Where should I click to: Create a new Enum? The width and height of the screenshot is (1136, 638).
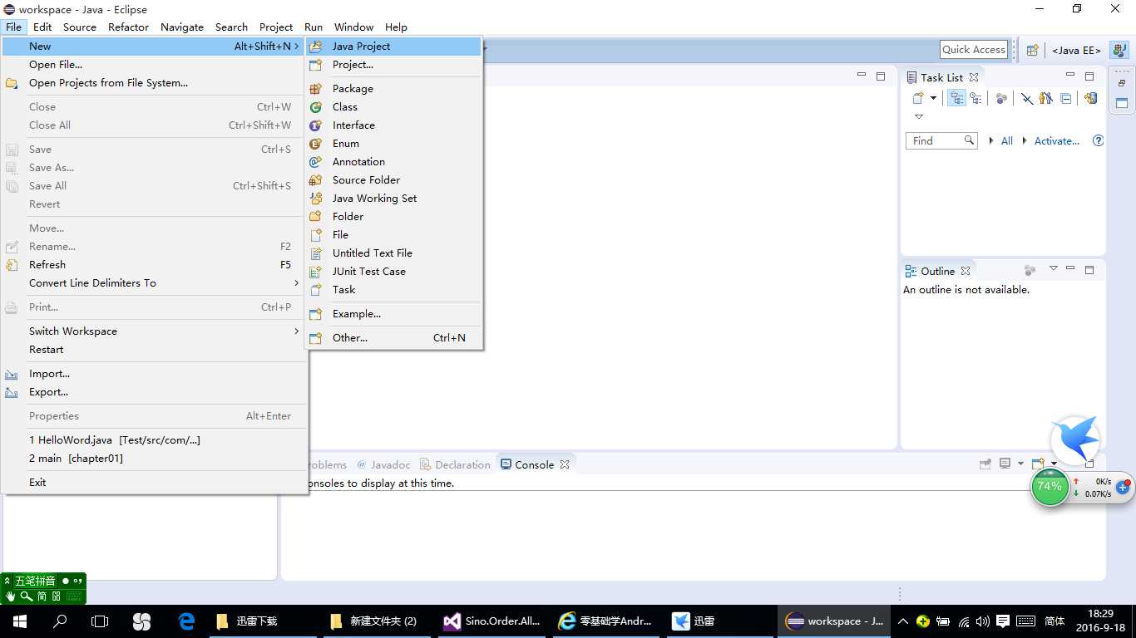coord(393,144)
